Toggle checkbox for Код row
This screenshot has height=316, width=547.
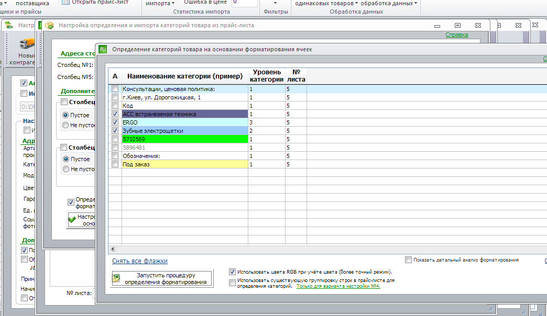pyautogui.click(x=115, y=106)
